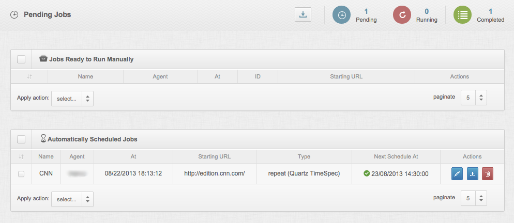The height and width of the screenshot is (223, 514).
Task: Delete the CNN scheduled job
Action: tap(488, 174)
